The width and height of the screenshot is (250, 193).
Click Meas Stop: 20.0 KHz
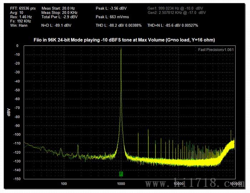60,12
